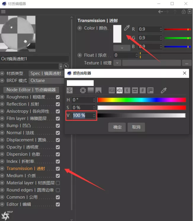This screenshot has height=221, width=193.
Task: Activate the color picker dialog eyedropper
Action: tap(164, 90)
